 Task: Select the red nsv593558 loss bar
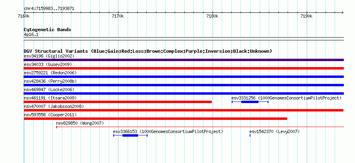coord(155,119)
